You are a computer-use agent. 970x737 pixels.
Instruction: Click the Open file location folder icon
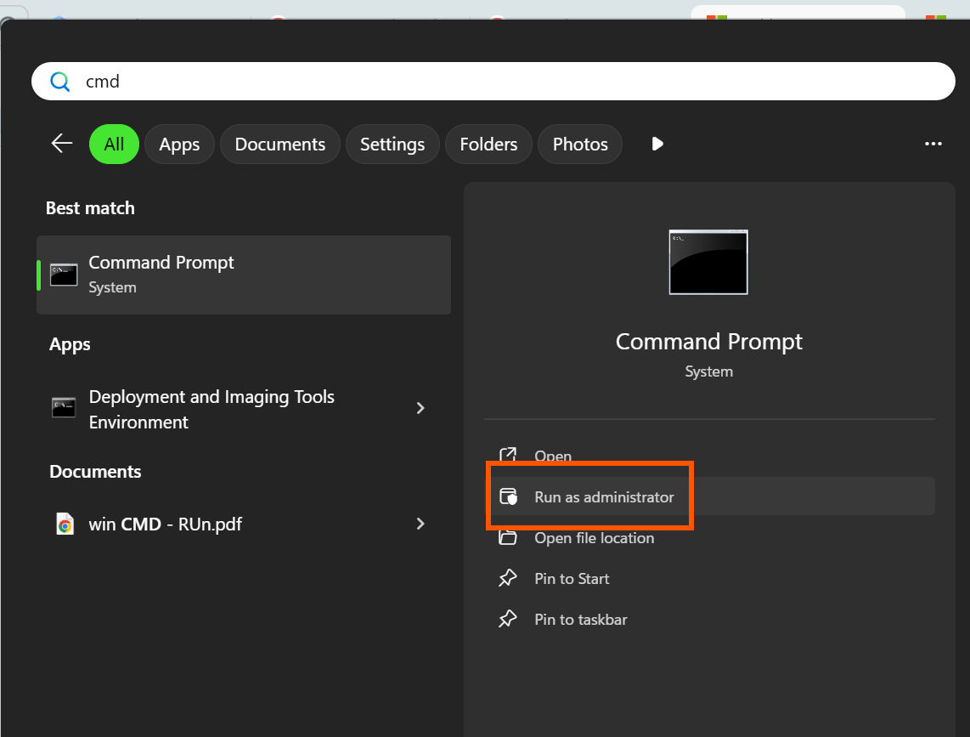coord(508,537)
